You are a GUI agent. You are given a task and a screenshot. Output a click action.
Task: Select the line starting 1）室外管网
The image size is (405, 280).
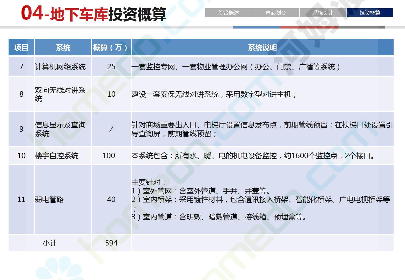pos(201,191)
